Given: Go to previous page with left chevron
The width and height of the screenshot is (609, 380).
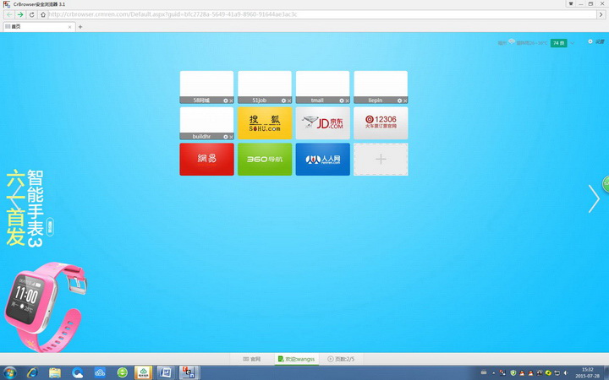Looking at the screenshot, I should [14, 198].
